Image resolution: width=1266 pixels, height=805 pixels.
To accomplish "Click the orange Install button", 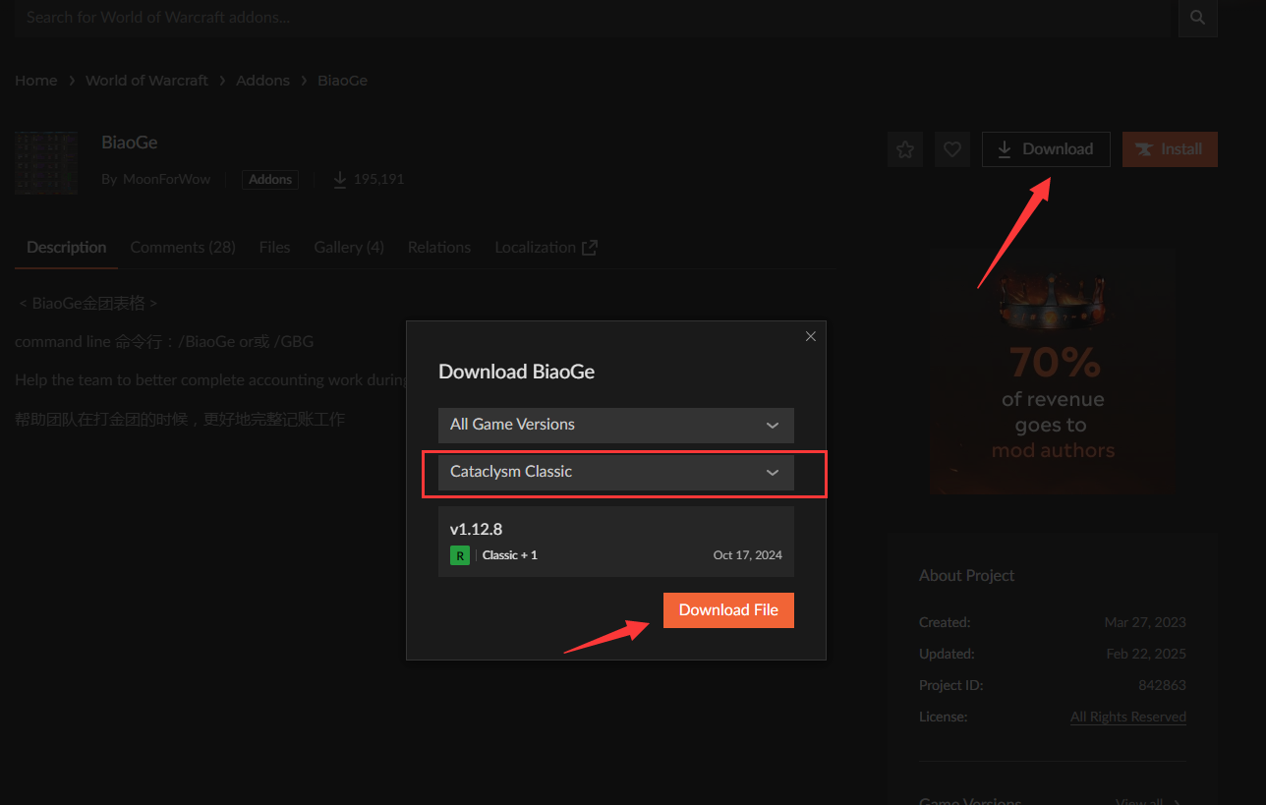I will point(1170,149).
